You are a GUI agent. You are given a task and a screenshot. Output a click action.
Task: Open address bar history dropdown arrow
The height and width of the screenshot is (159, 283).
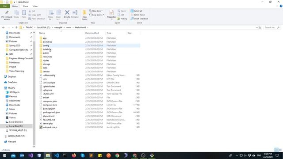click(x=257, y=27)
